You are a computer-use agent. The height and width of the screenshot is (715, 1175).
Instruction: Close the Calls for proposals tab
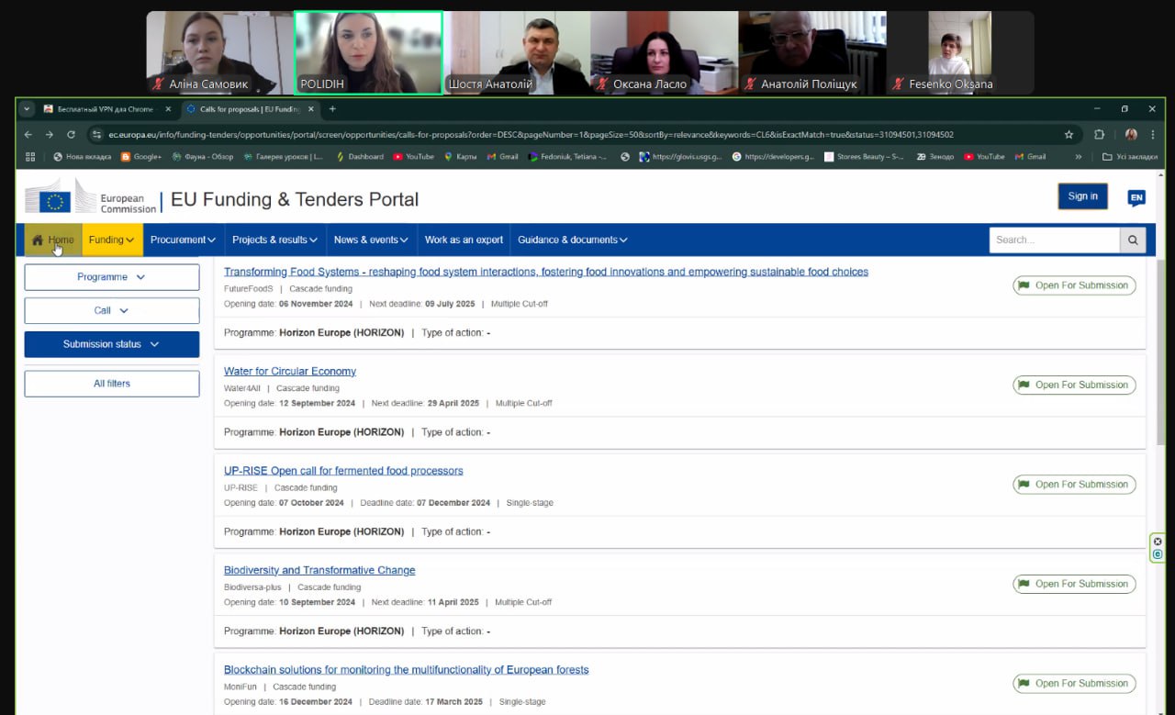point(311,108)
